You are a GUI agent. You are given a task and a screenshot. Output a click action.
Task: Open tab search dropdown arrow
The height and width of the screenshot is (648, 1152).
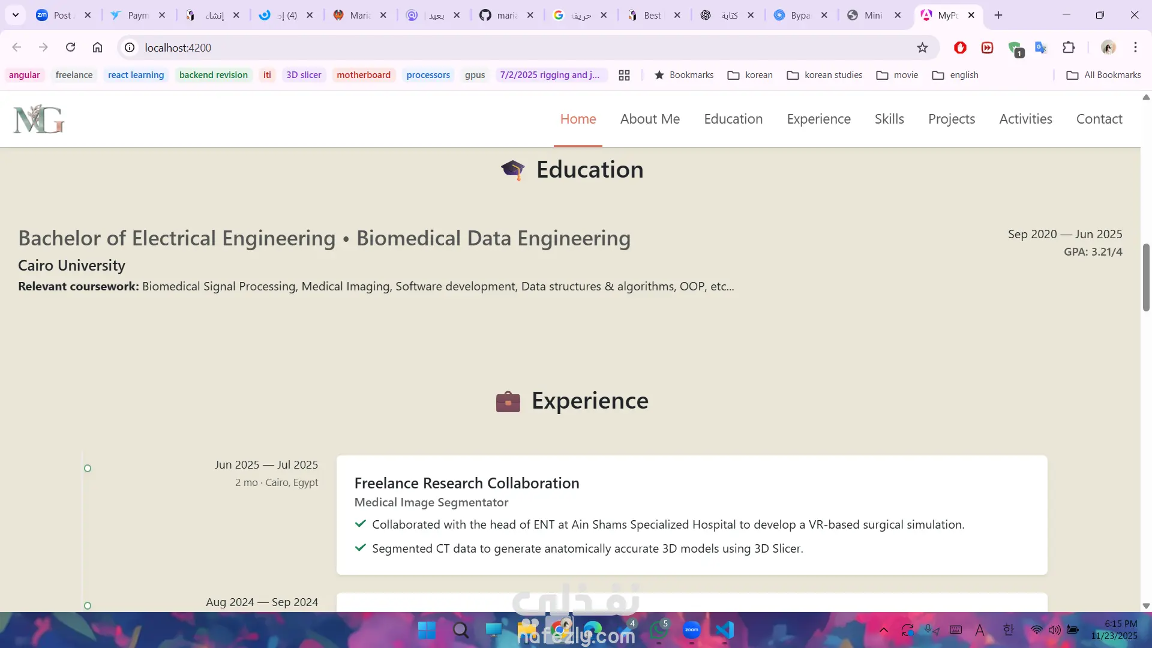(16, 15)
